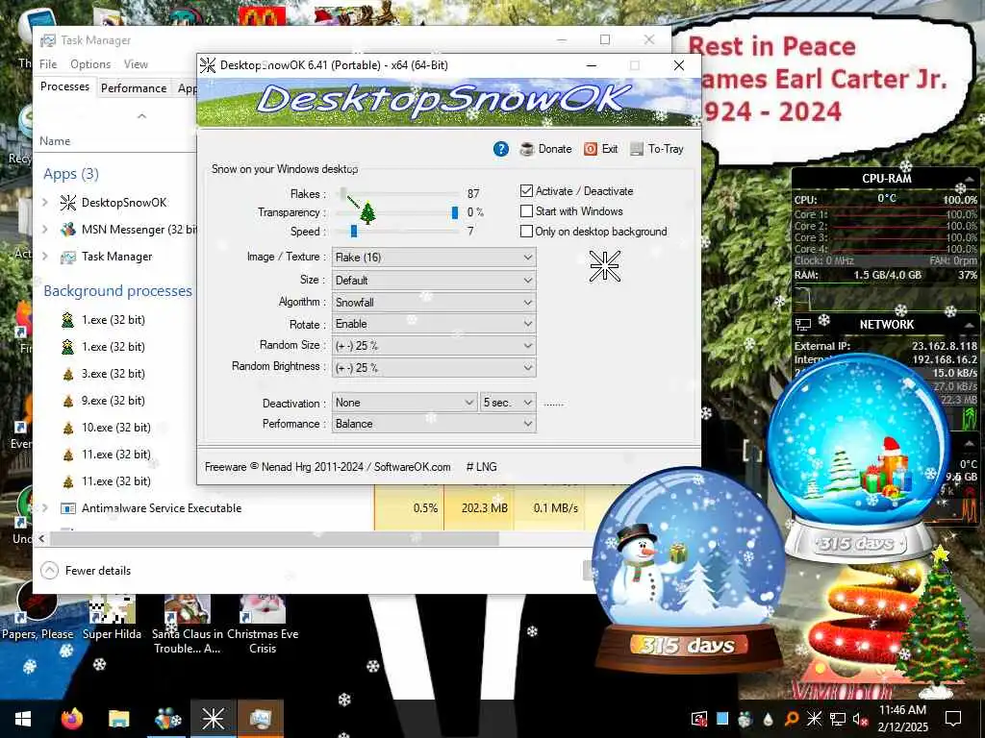The width and height of the screenshot is (985, 738).
Task: Open the Random Brightness dropdown
Action: pos(434,368)
